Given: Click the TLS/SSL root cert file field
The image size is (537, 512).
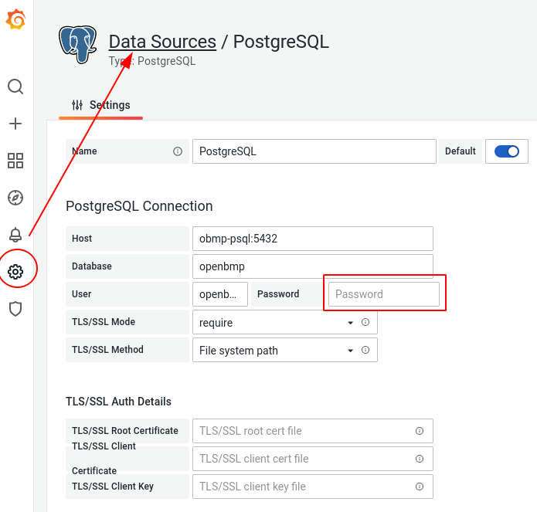Looking at the screenshot, I should [304, 431].
